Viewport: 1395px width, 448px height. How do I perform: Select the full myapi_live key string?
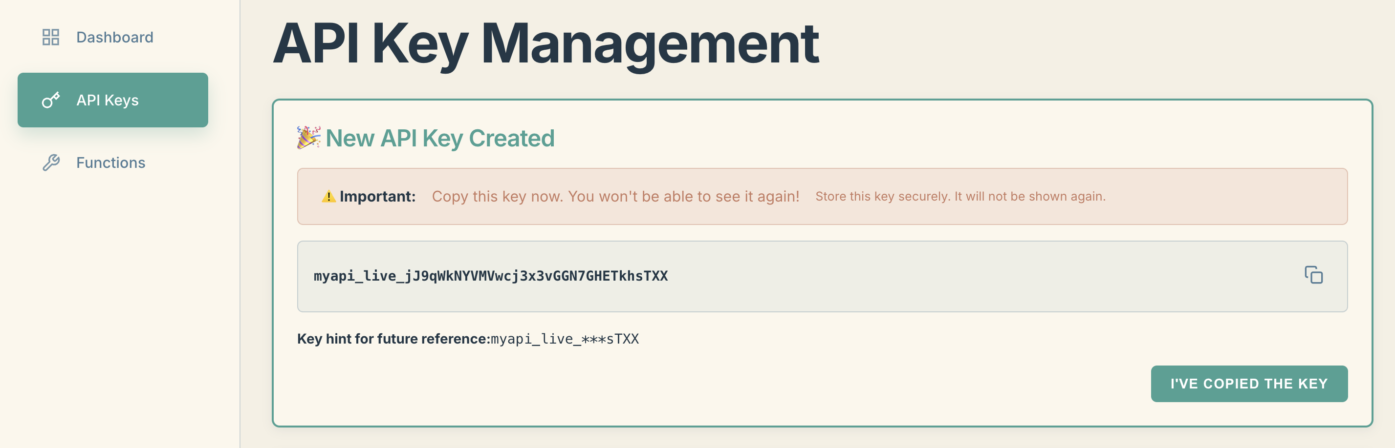coord(491,276)
